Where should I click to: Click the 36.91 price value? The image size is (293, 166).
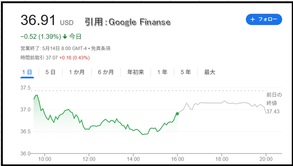[x=38, y=20]
